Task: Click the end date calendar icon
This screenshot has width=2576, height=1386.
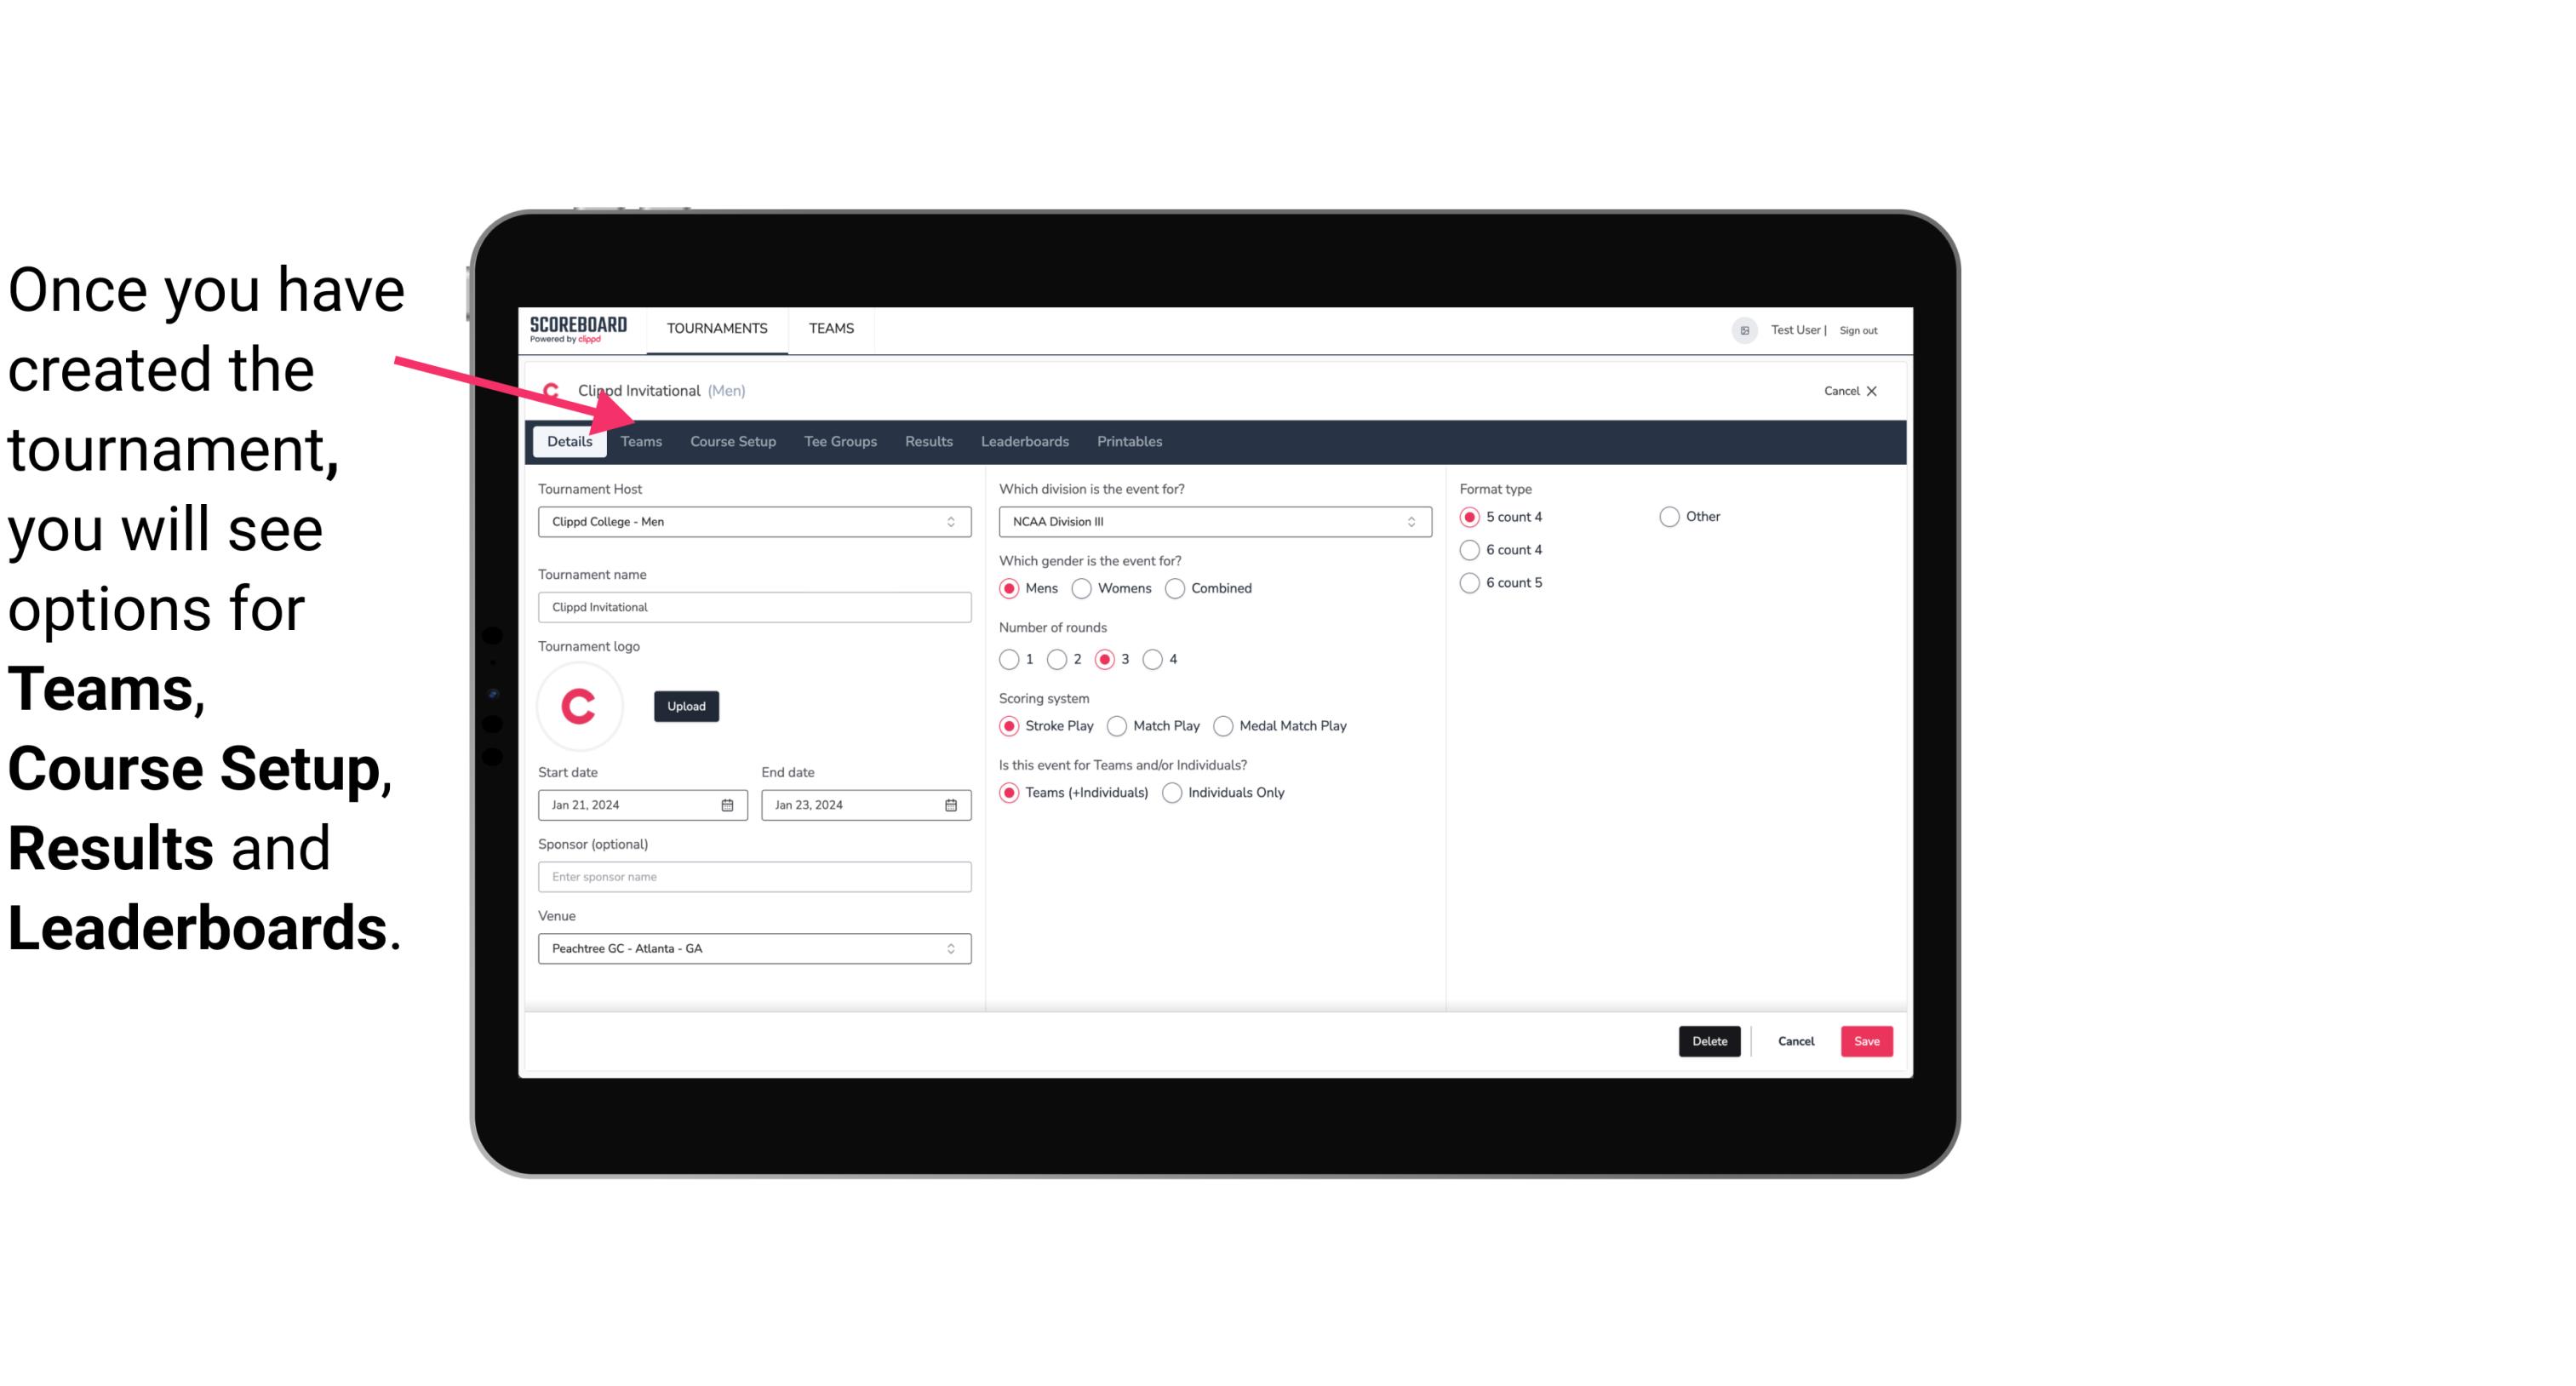Action: point(952,804)
